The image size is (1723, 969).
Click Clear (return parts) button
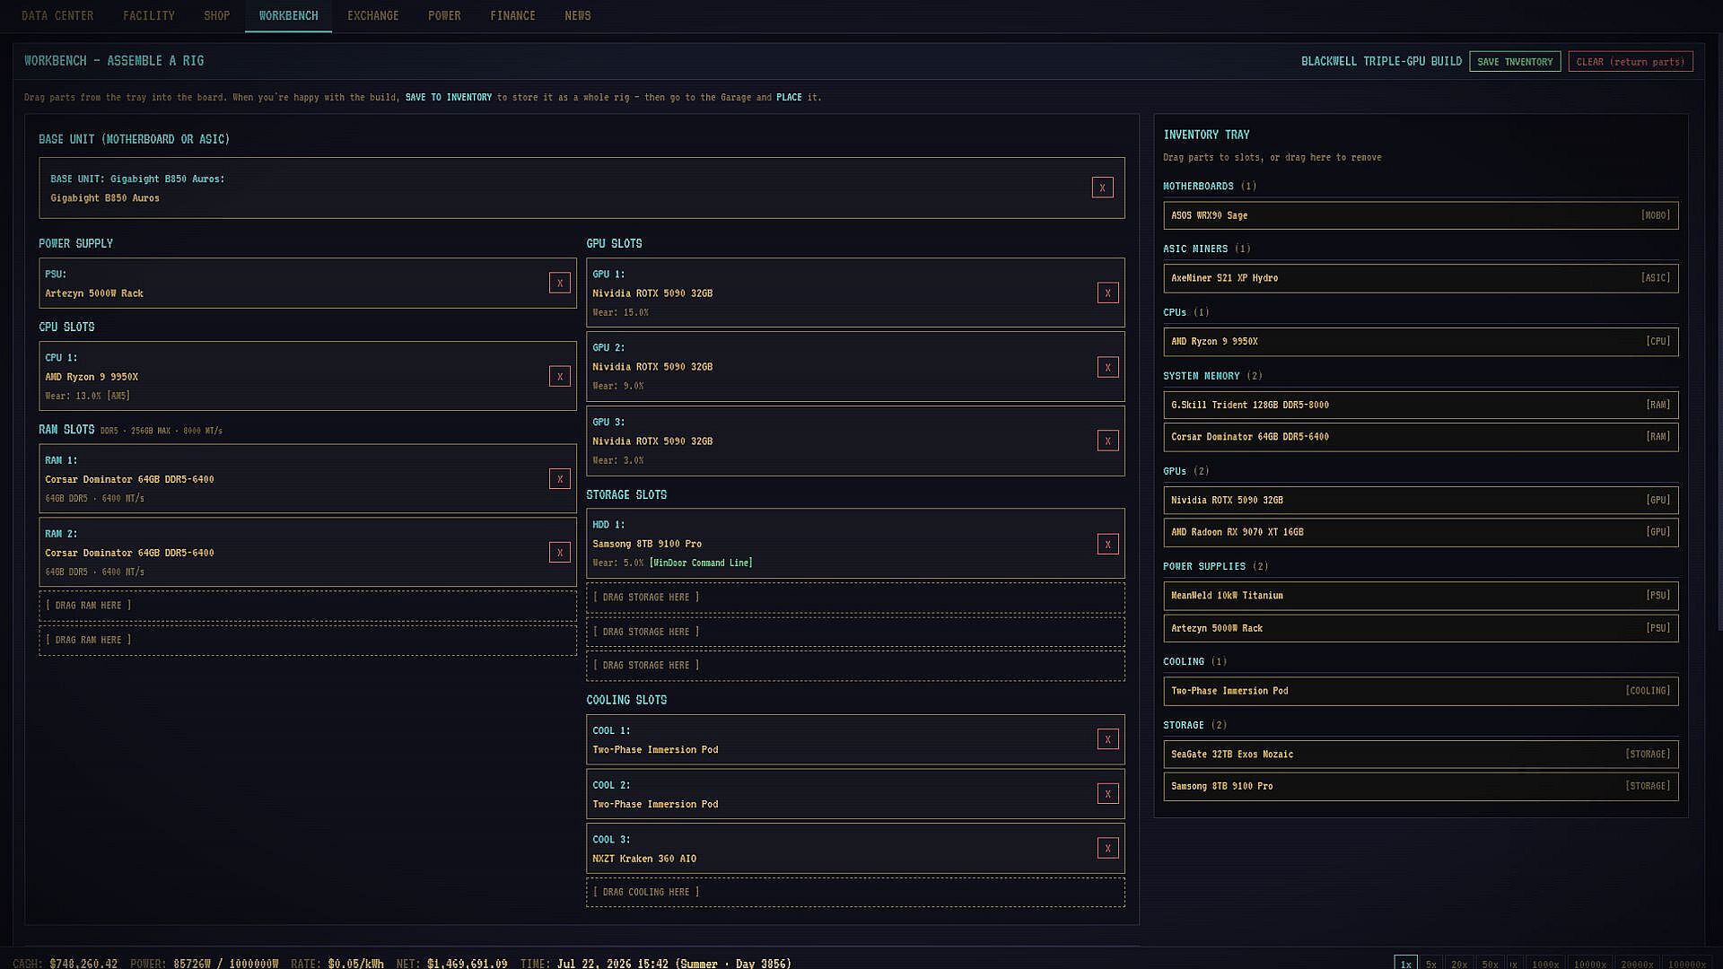click(x=1631, y=62)
